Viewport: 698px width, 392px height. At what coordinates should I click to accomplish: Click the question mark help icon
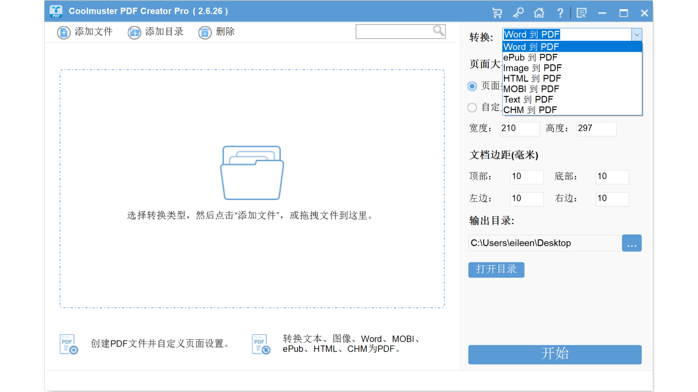point(560,12)
